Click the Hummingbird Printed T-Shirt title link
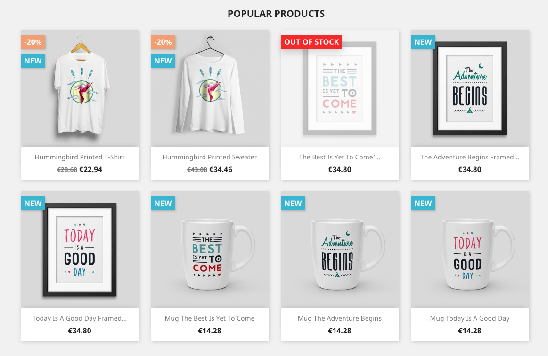The height and width of the screenshot is (356, 548). [x=80, y=157]
